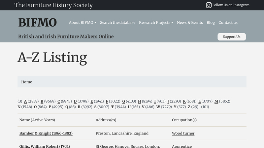
Task: Filter listing by letter E
Action: 92,101
